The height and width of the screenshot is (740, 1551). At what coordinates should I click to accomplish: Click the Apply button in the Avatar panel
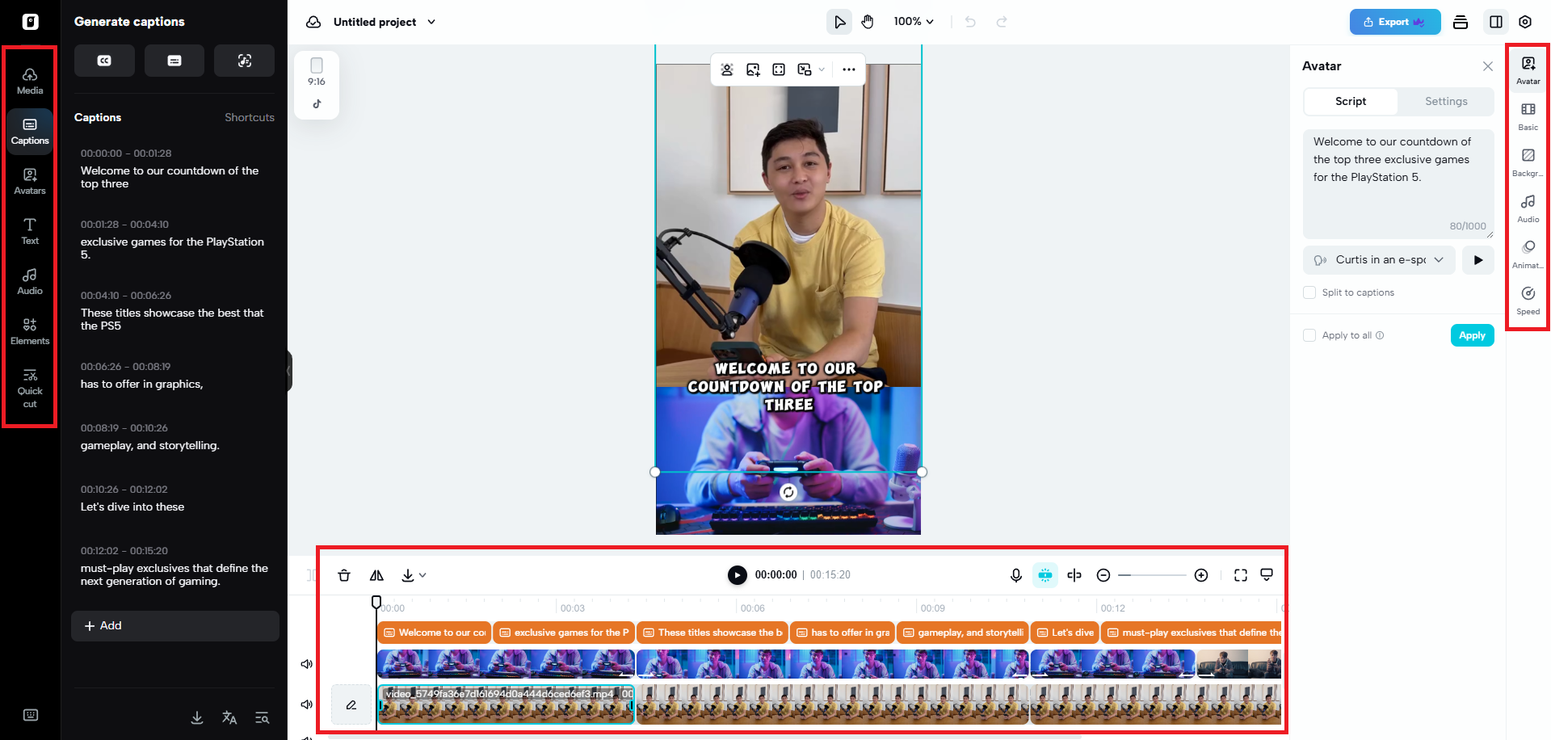[x=1472, y=334]
